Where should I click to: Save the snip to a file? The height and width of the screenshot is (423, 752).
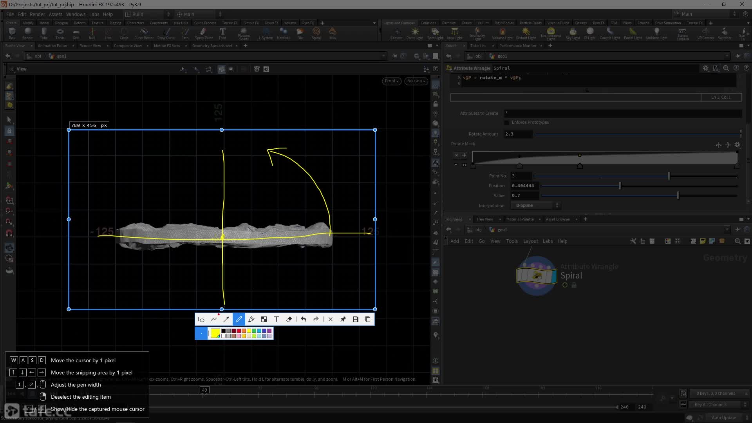(356, 319)
